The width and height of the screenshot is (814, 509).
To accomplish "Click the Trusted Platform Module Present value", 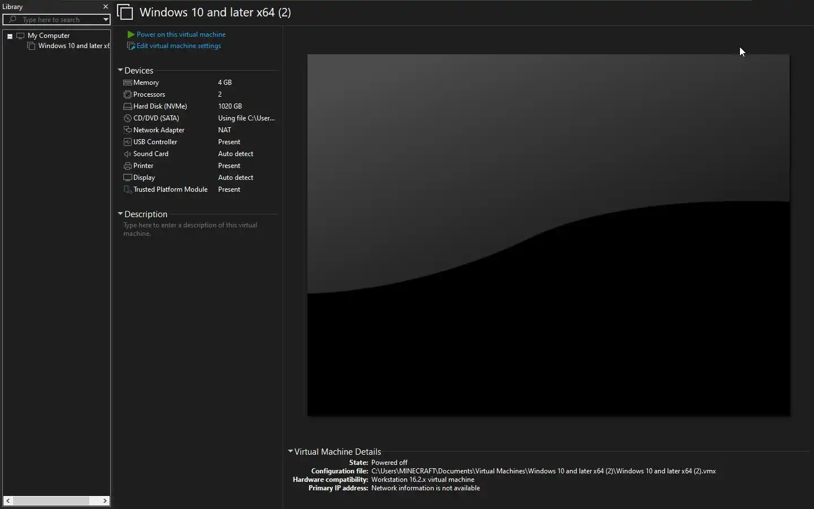I will point(229,189).
